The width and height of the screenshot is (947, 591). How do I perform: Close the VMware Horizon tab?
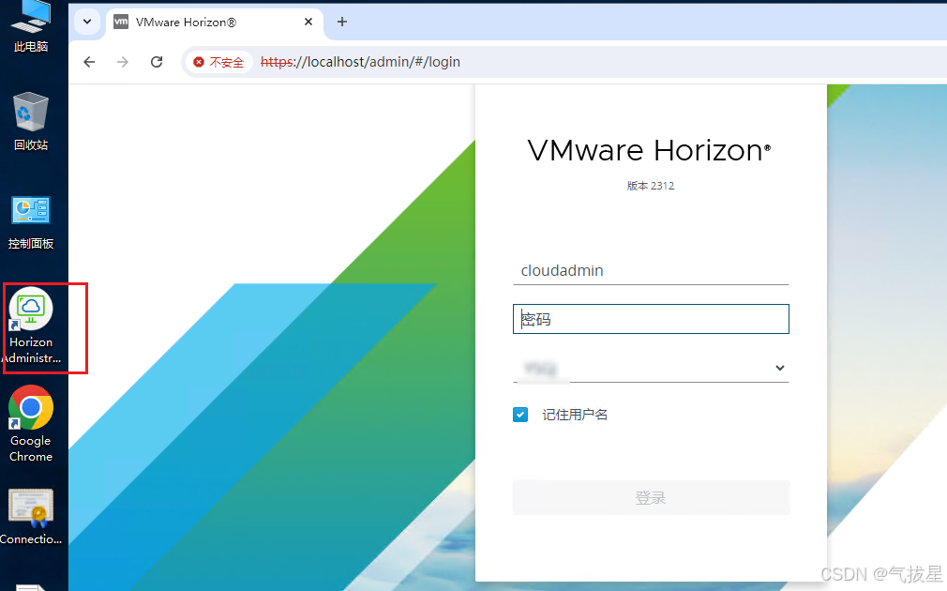click(308, 22)
